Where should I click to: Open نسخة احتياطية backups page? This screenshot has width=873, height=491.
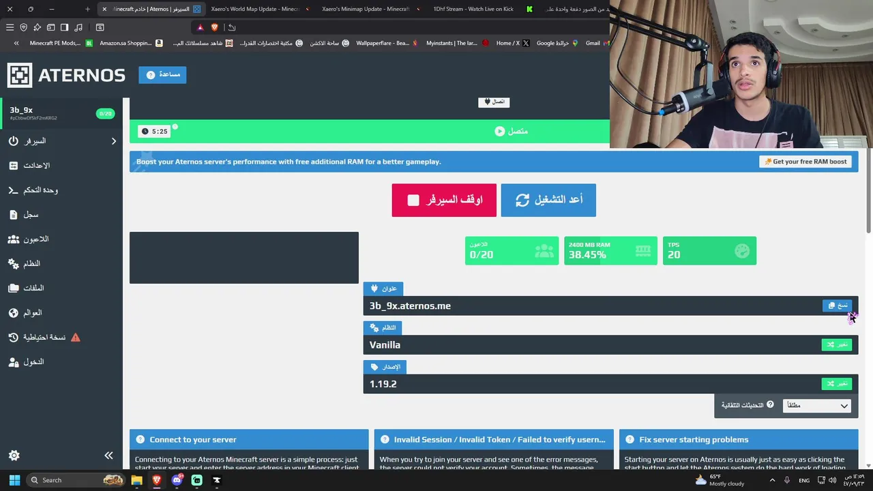tap(61, 338)
